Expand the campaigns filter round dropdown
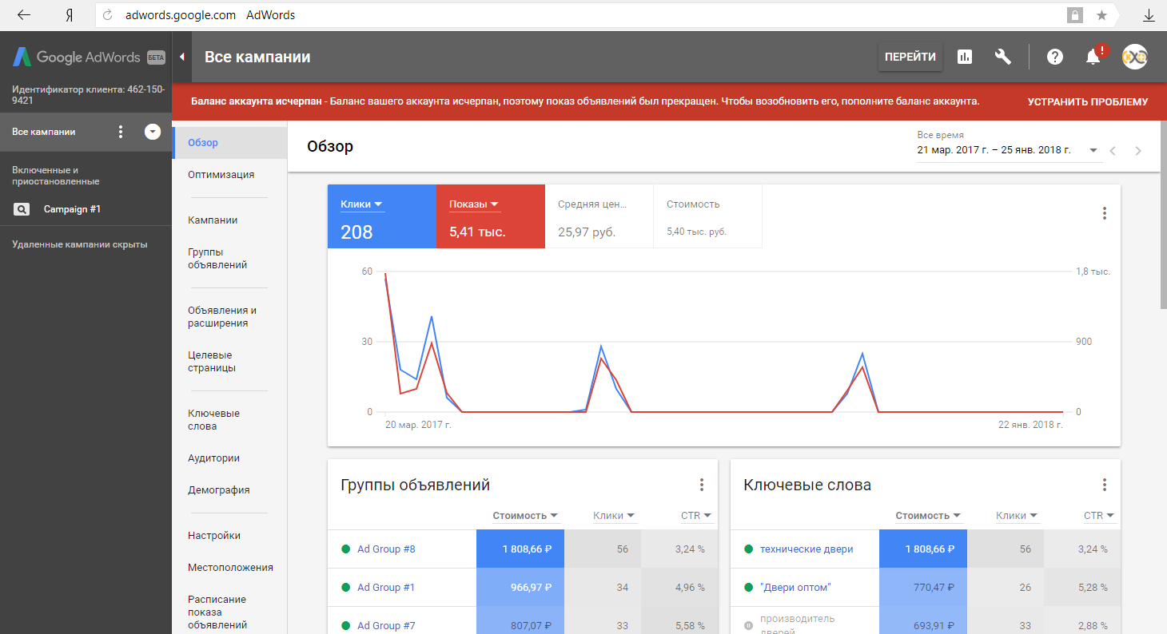Viewport: 1167px width, 634px height. (153, 132)
